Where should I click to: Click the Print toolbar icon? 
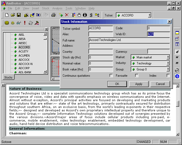(53, 15)
